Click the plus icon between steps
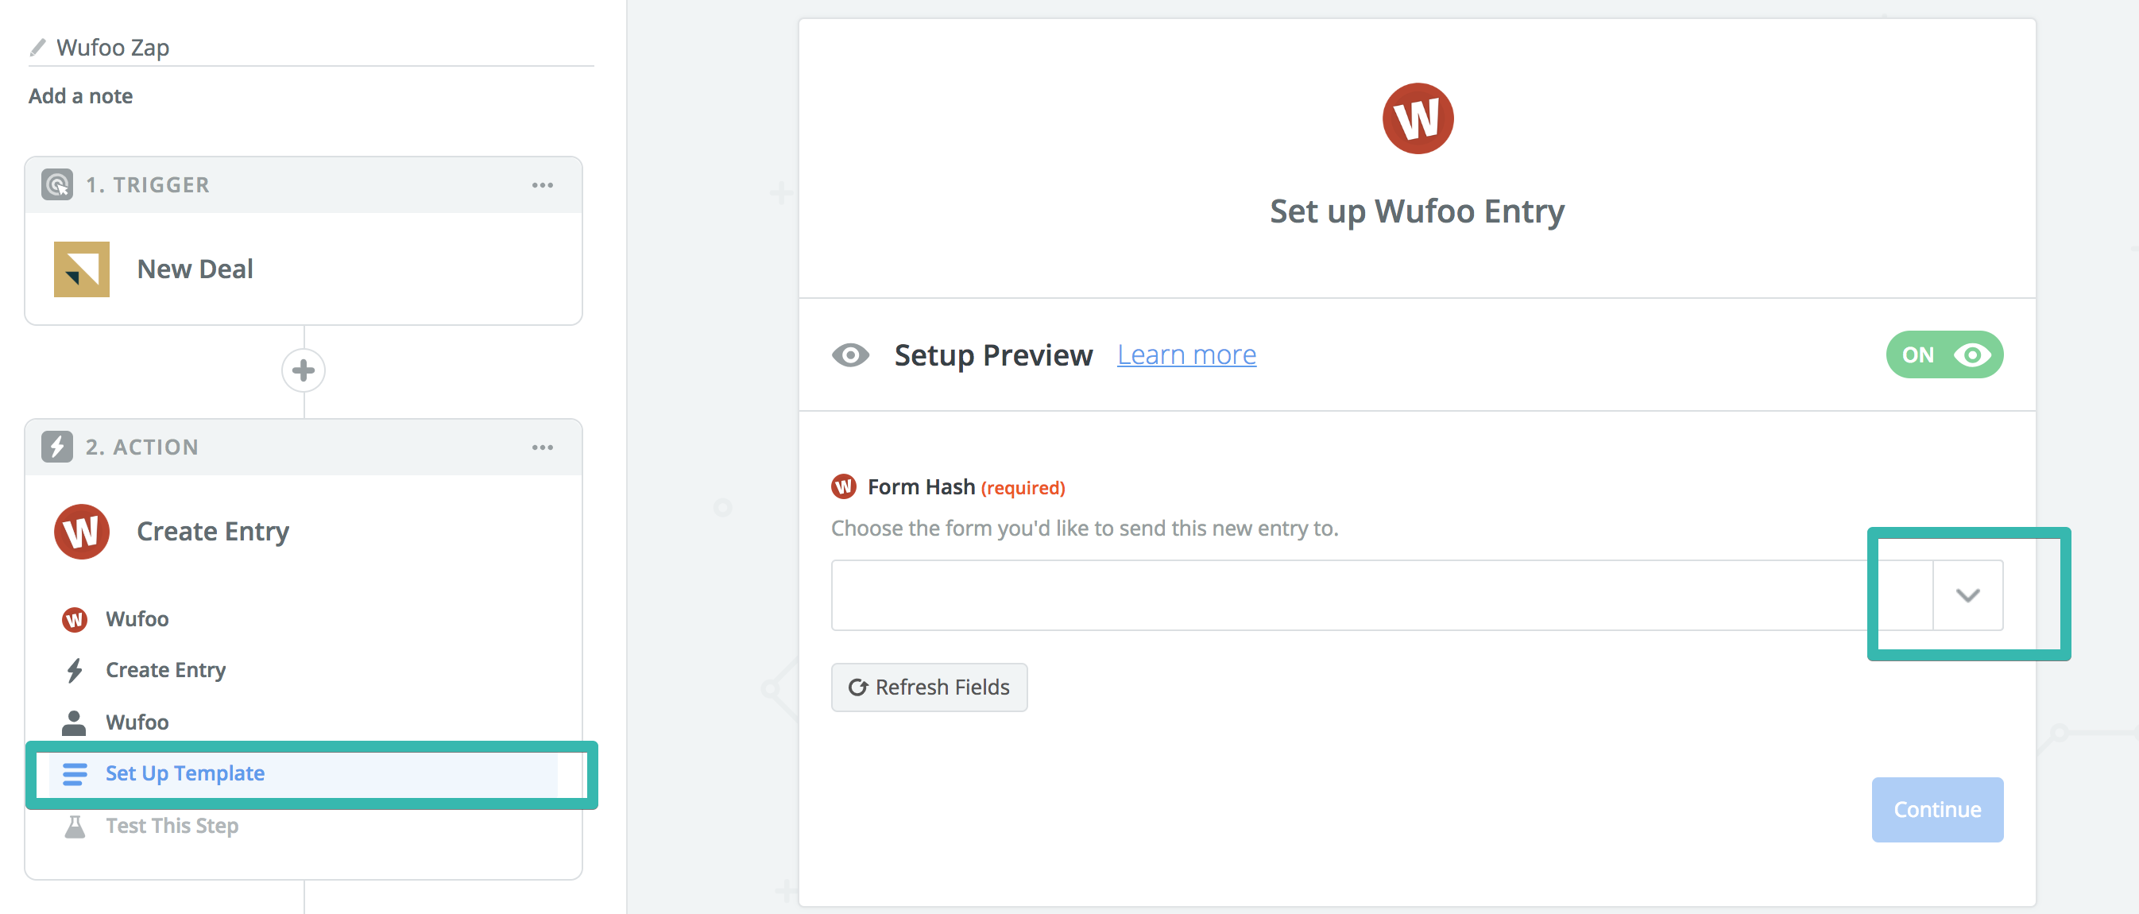The image size is (2139, 914). (x=303, y=370)
